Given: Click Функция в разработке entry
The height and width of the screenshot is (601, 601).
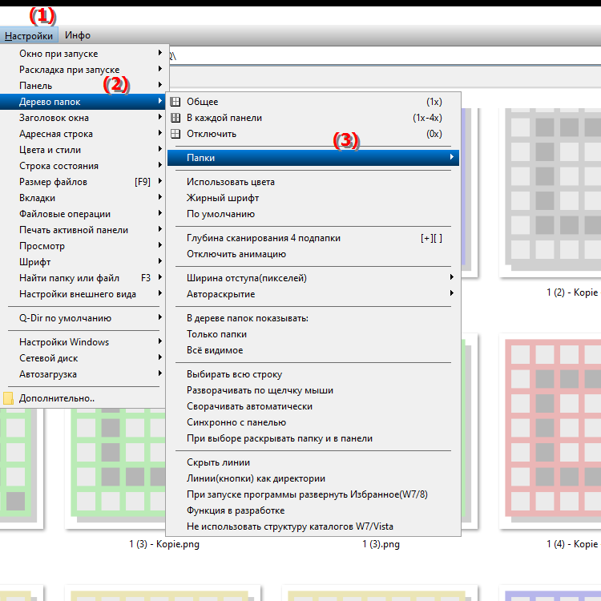Looking at the screenshot, I should (x=313, y=511).
